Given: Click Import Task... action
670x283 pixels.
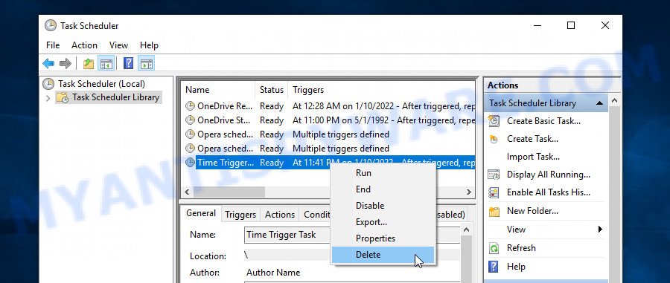Looking at the screenshot, I should [533, 157].
